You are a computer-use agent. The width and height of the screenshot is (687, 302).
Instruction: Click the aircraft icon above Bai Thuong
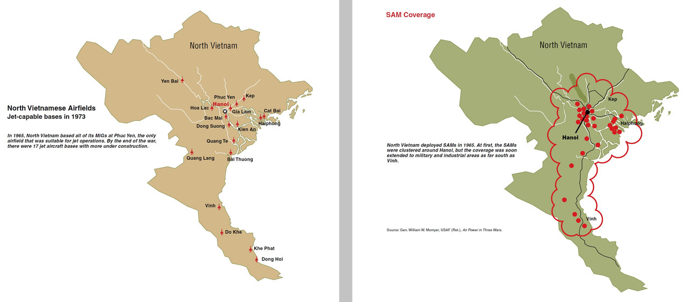231,152
